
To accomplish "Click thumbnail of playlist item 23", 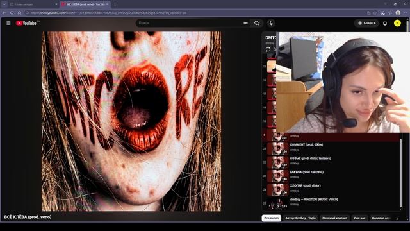I will pyautogui.click(x=277, y=176).
